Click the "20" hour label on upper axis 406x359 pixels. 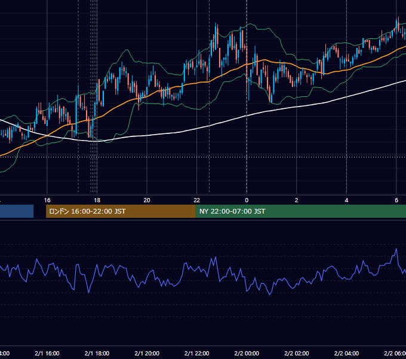[147, 200]
